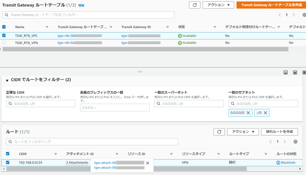
Task: Open the 情報 info link
Action: point(81,5)
